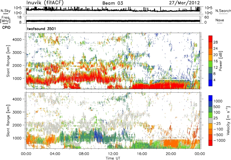Image resolution: width=231 pixels, height=160 pixels.
Task: Click the 12:00 time tick label
Action: click(x=113, y=154)
